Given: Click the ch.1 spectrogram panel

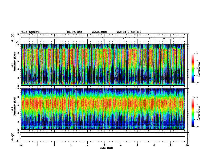Looking at the screenshot, I should coord(103,65).
